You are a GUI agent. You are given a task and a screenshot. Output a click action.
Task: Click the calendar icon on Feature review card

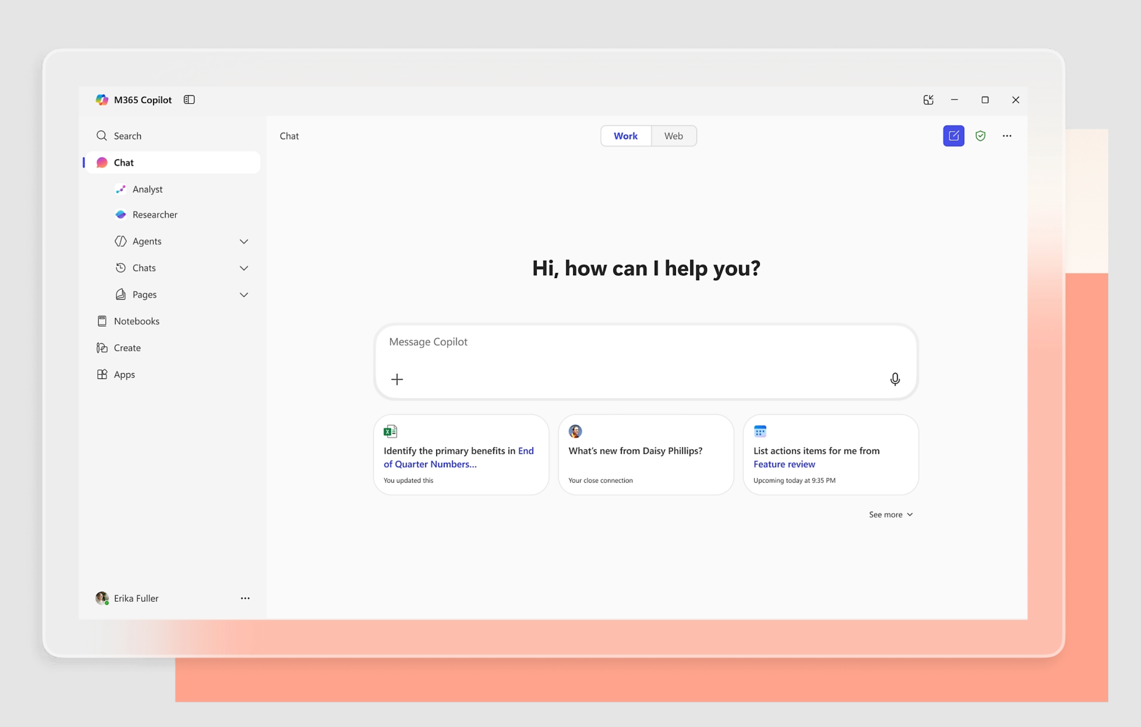tap(760, 431)
